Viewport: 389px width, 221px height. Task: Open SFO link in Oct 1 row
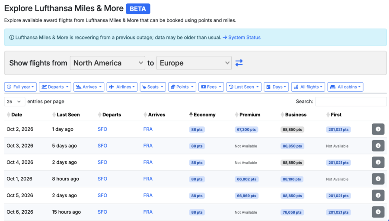point(102,179)
